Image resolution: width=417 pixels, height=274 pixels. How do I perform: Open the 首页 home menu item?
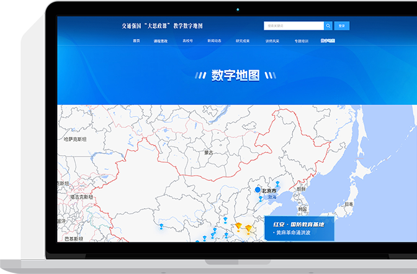click(x=137, y=40)
